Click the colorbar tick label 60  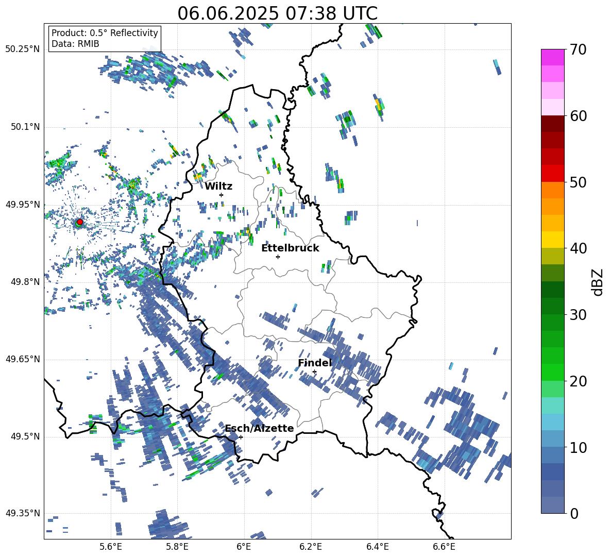point(578,116)
